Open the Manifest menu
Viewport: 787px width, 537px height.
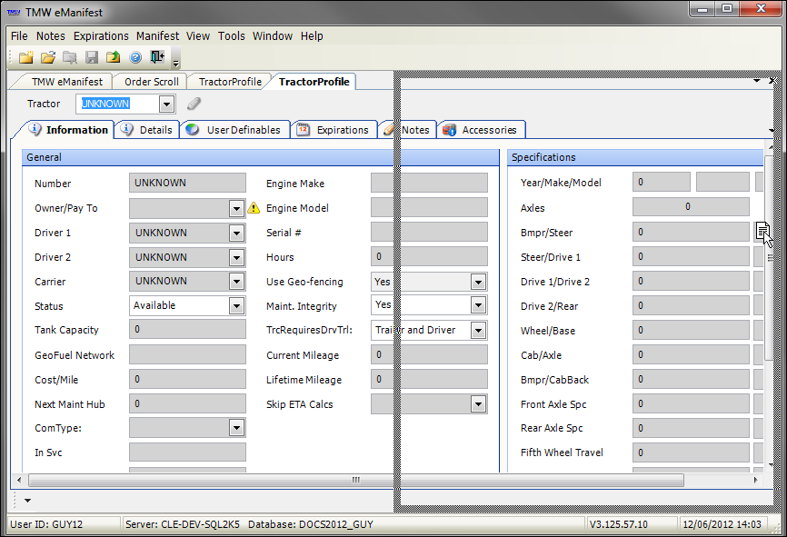[158, 36]
